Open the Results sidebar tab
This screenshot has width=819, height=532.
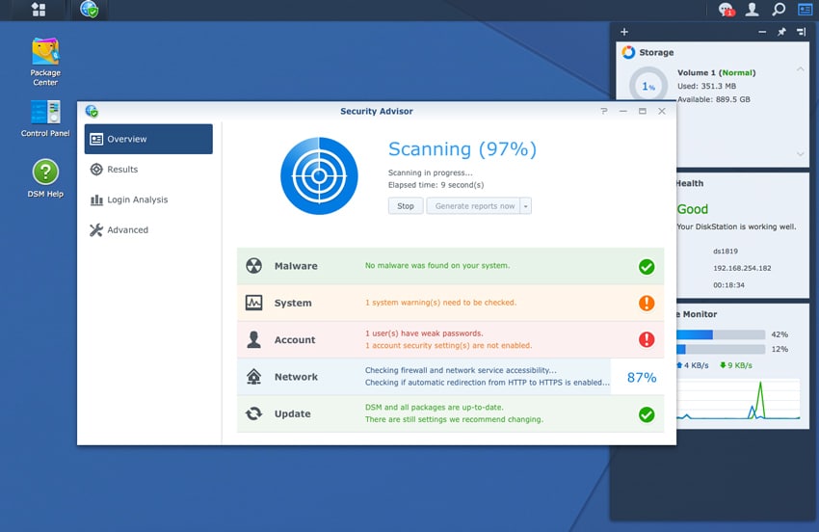pos(148,170)
